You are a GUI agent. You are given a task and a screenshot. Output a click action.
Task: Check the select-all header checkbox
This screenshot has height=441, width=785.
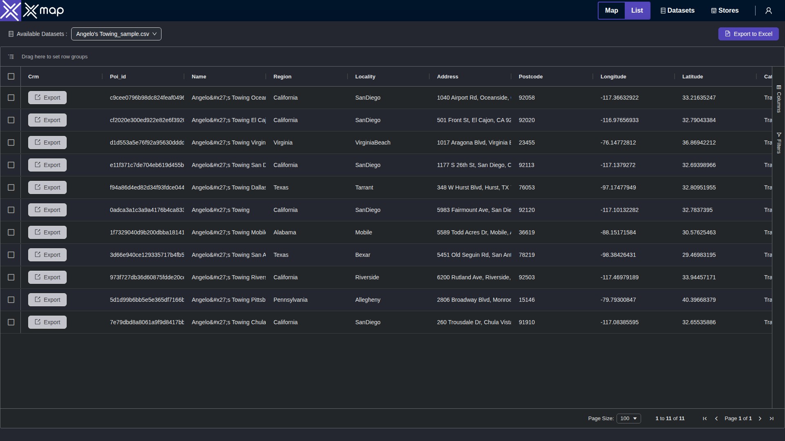(x=11, y=76)
